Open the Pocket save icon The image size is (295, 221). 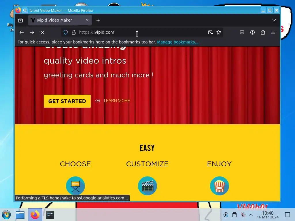[x=242, y=32]
